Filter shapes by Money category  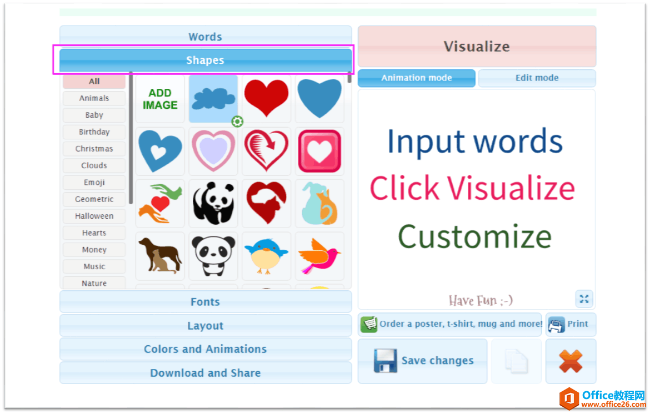coord(94,250)
